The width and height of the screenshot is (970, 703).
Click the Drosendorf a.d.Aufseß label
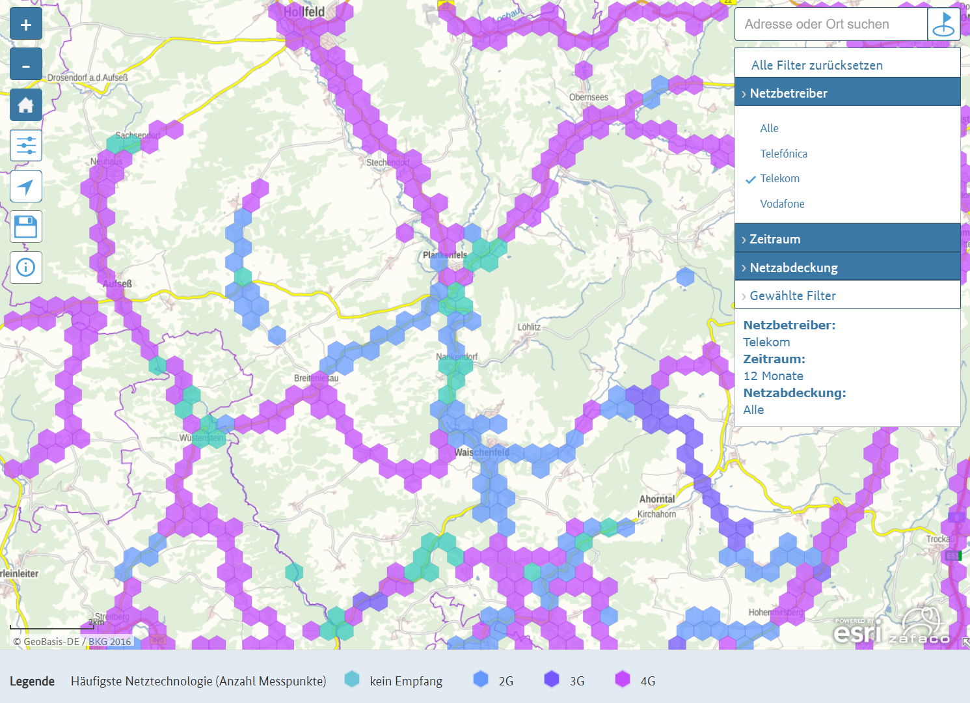pos(87,77)
